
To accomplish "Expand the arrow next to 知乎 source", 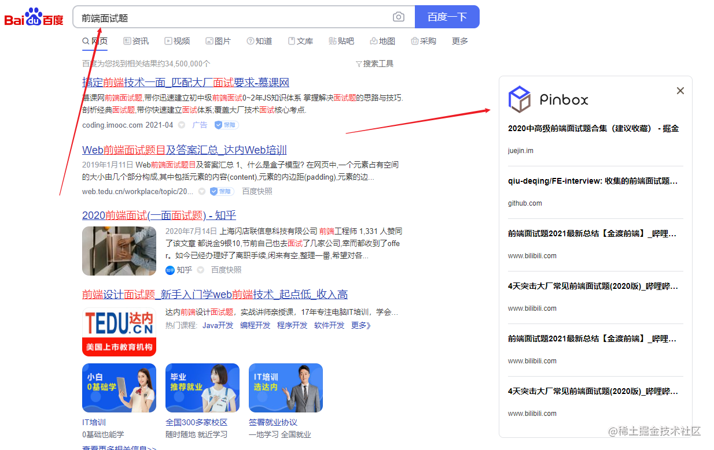I will tap(201, 270).
